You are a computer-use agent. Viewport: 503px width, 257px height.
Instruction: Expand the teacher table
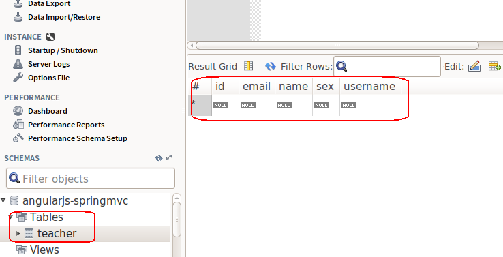click(18, 233)
